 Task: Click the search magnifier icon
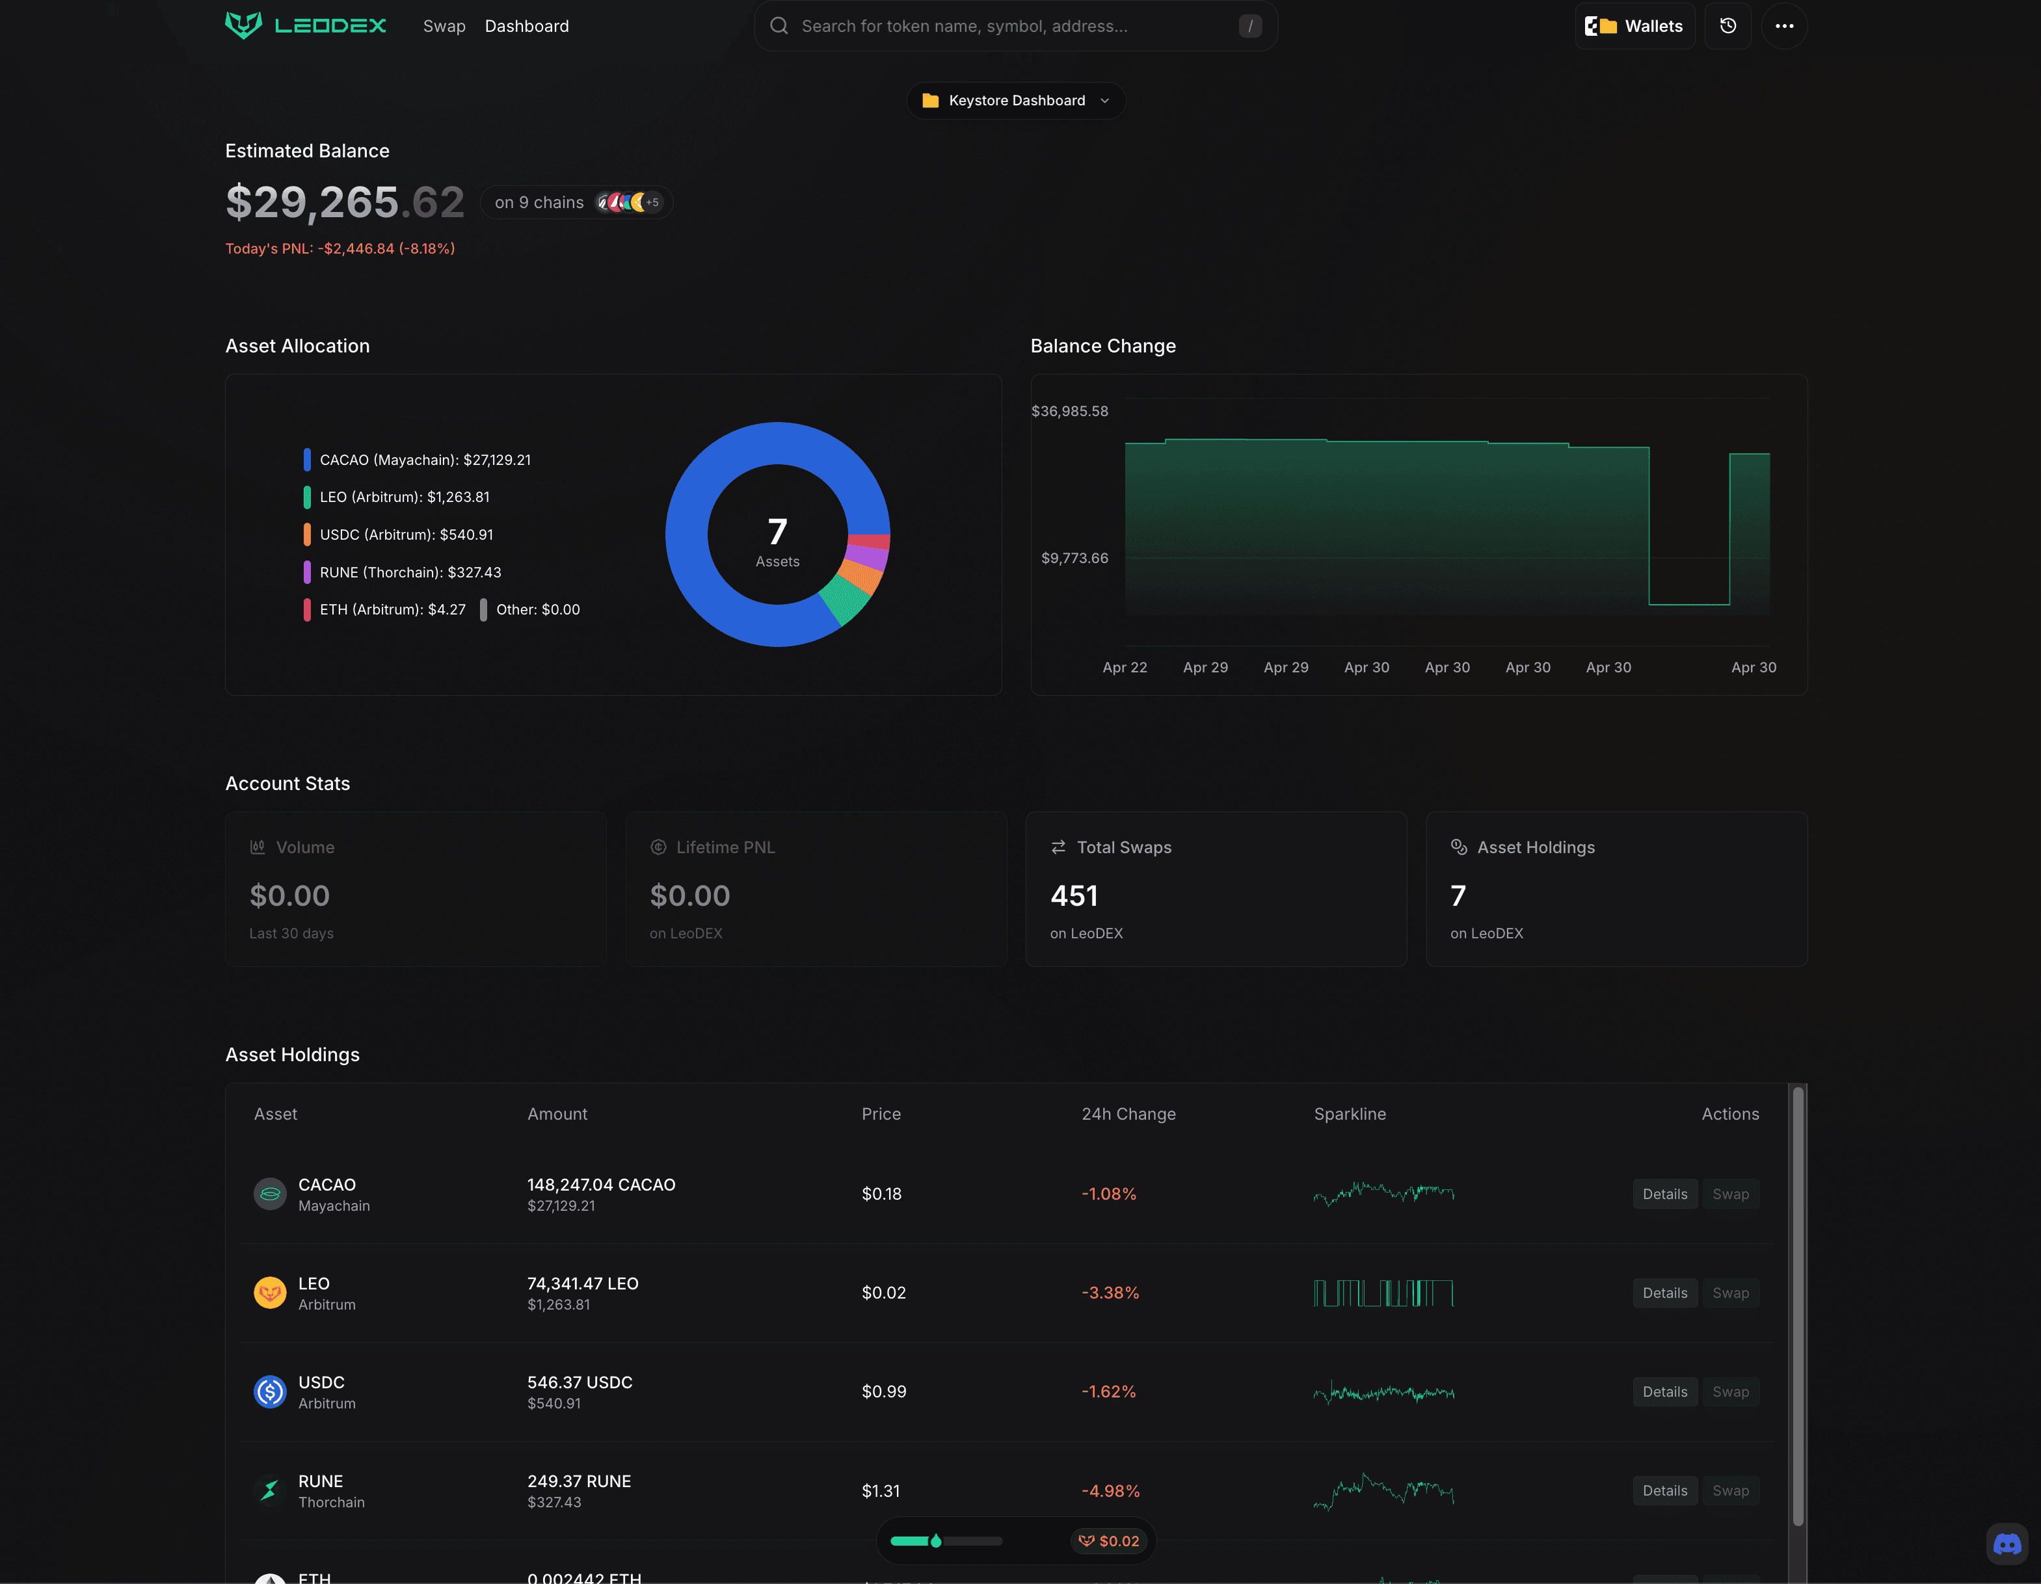click(779, 26)
